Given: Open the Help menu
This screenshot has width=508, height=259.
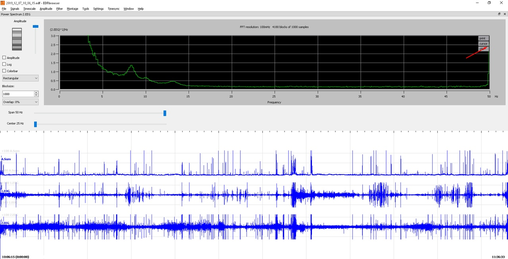Looking at the screenshot, I should pos(141,9).
